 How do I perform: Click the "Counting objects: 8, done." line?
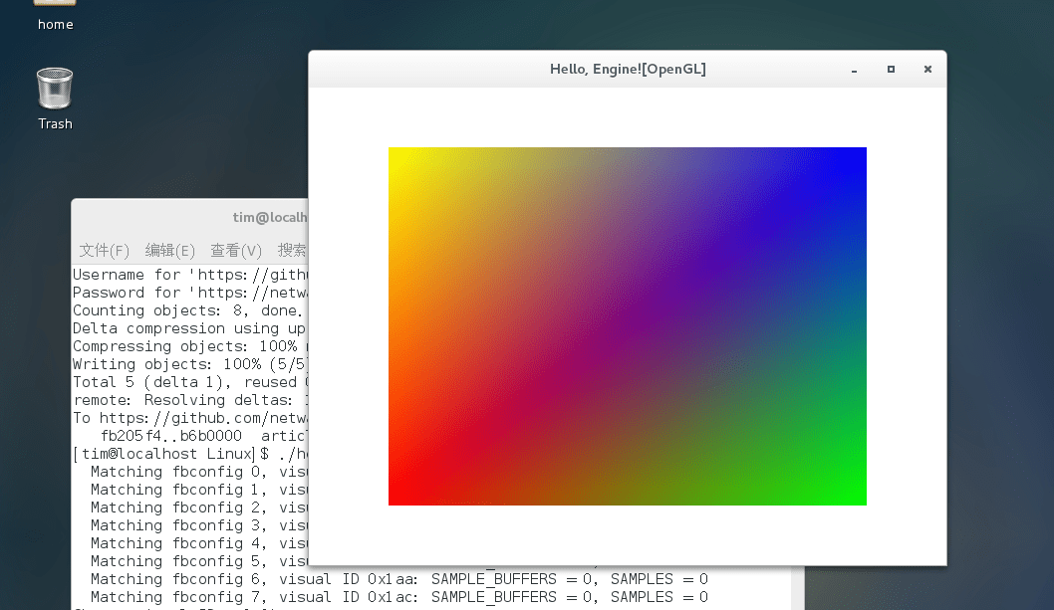(179, 310)
